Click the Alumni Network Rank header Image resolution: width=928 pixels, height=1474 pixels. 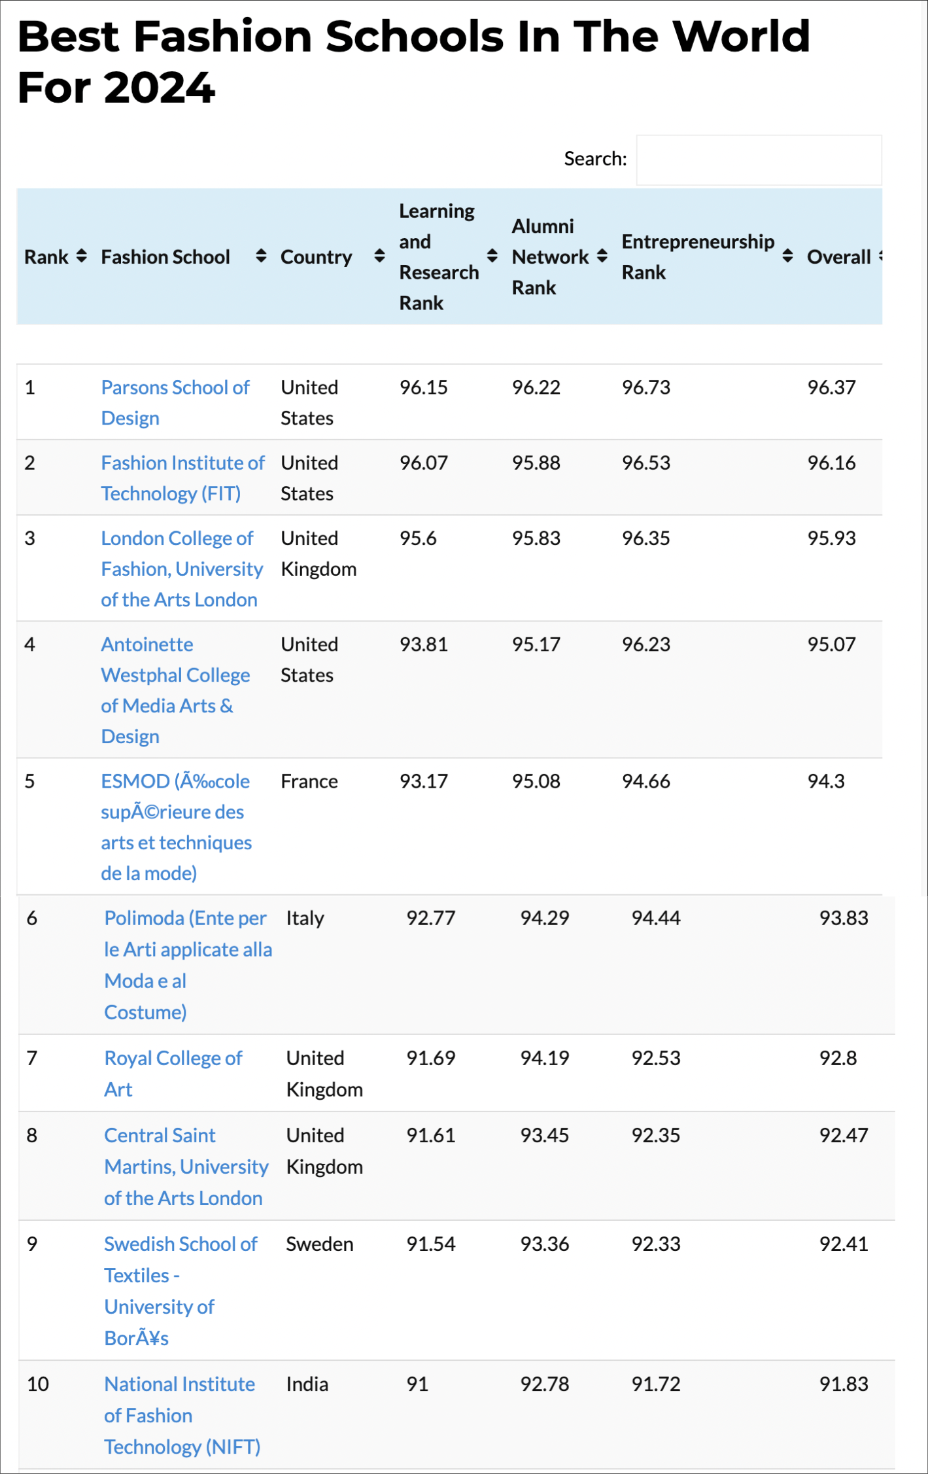coord(550,257)
